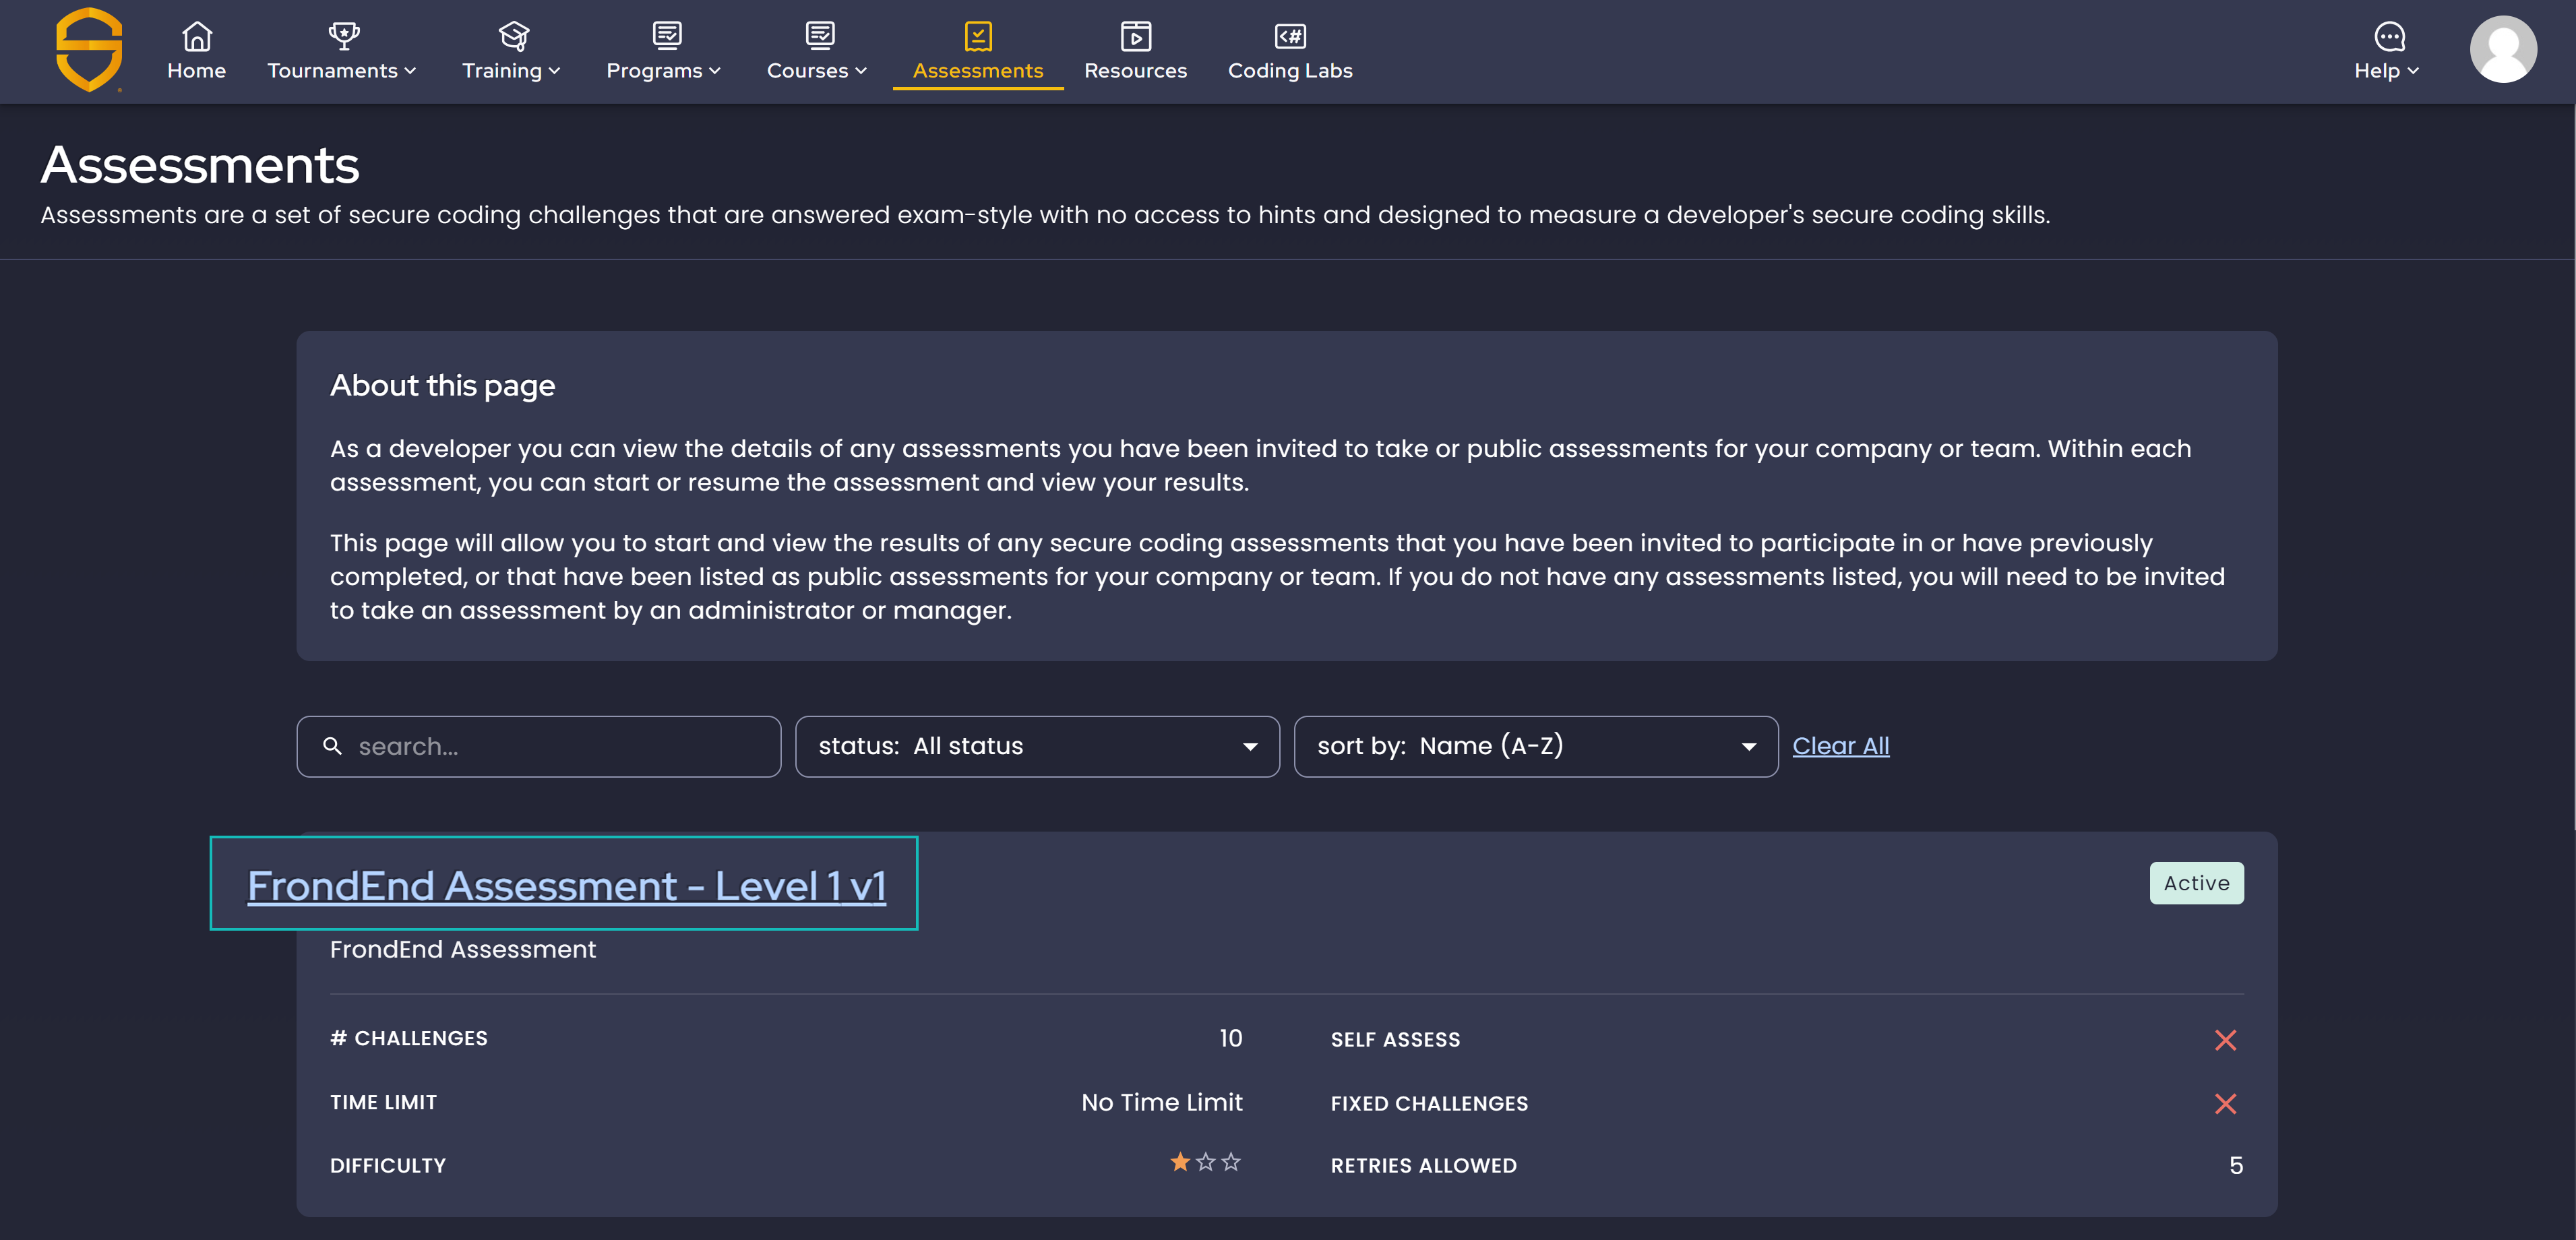The height and width of the screenshot is (1240, 2576).
Task: Click the # CHALLENGES label
Action: tap(408, 1039)
